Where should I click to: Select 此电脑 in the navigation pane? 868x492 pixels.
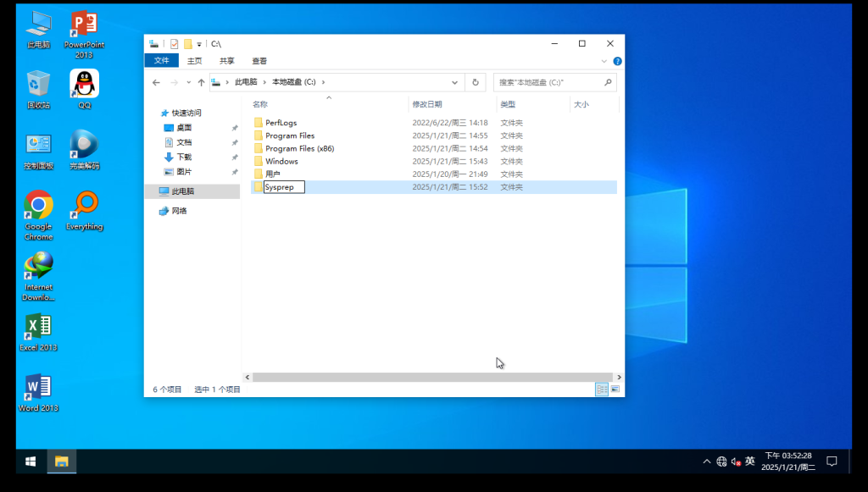click(182, 191)
